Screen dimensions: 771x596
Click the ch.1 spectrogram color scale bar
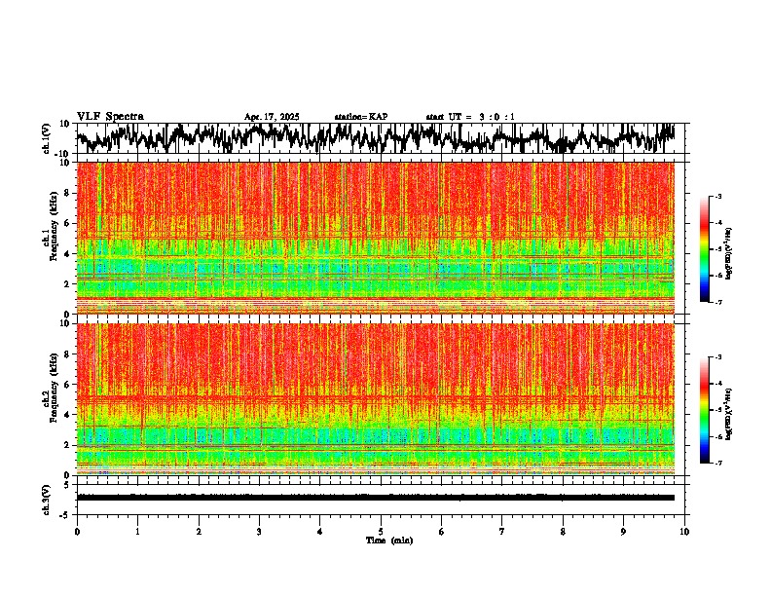pos(704,249)
